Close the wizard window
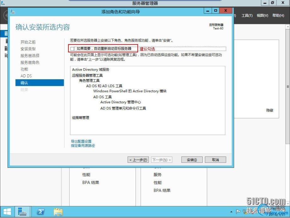This screenshot has width=290, height=218. pos(226,11)
